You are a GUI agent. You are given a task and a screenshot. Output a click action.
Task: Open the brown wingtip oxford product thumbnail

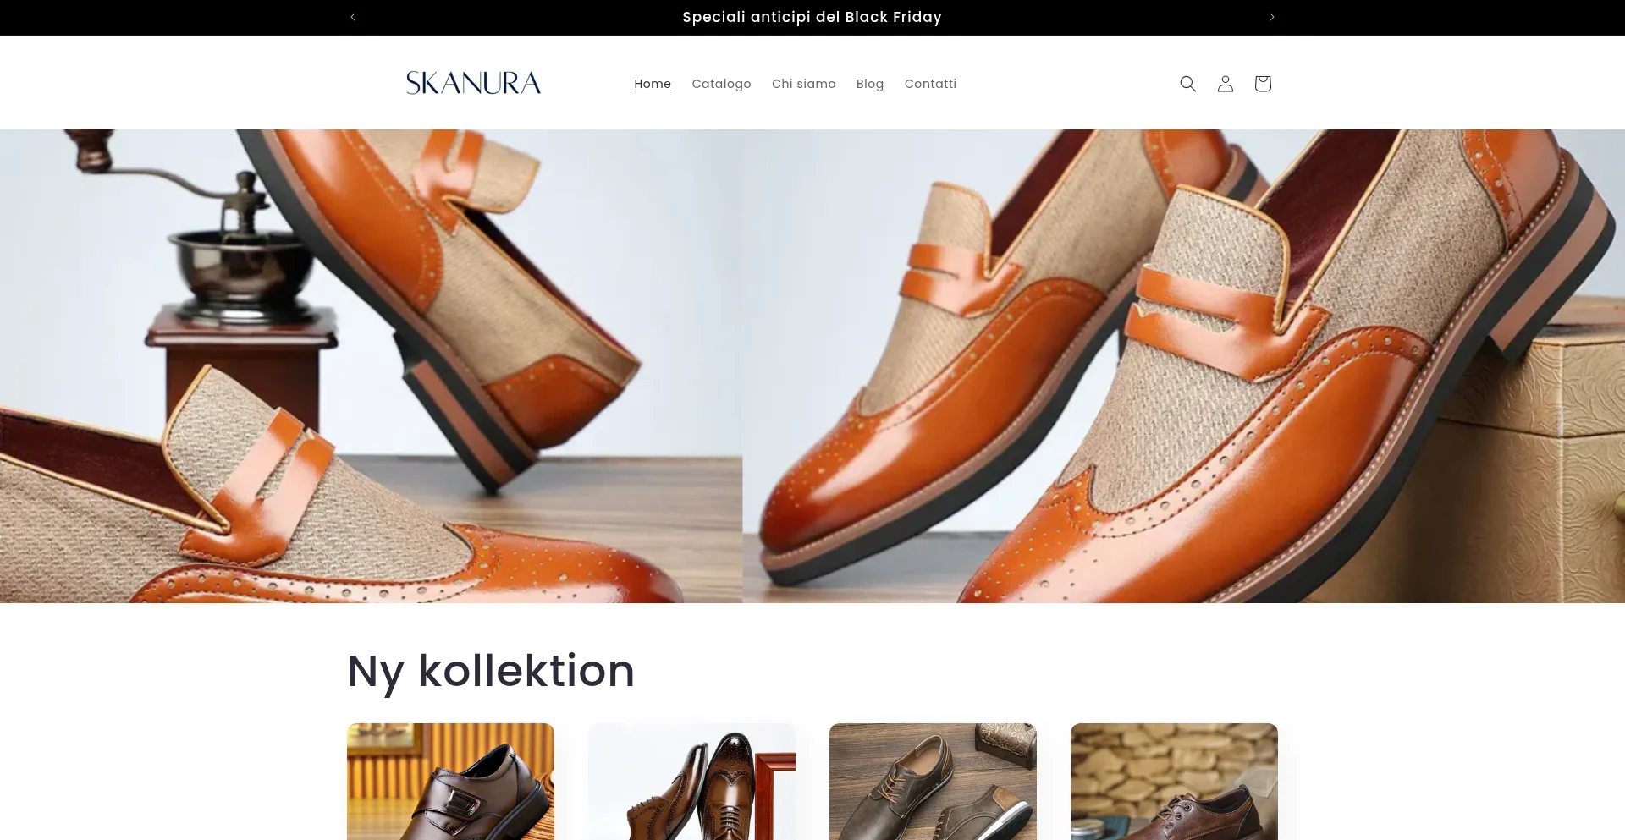click(691, 782)
